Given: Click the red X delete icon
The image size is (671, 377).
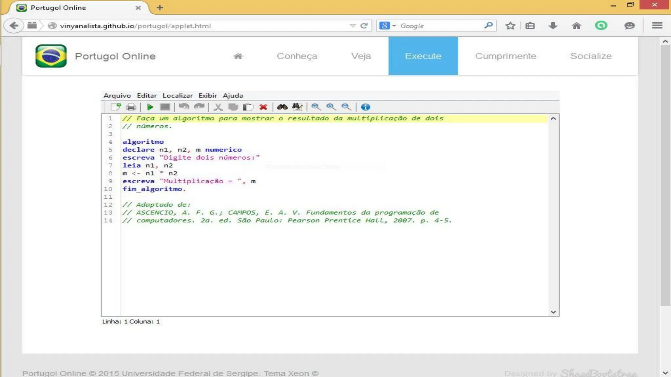Looking at the screenshot, I should click(263, 107).
